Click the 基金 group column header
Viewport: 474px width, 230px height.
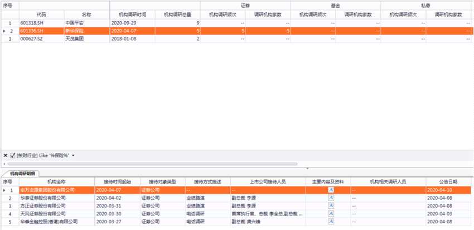point(336,6)
